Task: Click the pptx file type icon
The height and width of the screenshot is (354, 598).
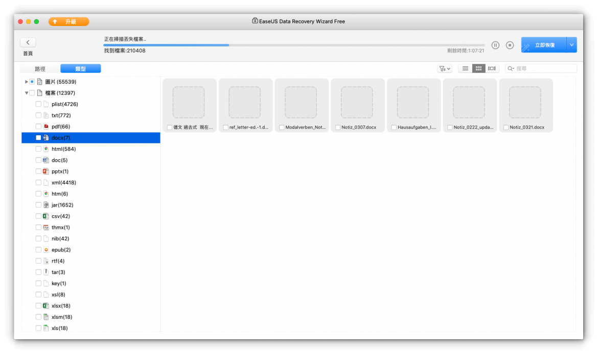Action: (46, 171)
